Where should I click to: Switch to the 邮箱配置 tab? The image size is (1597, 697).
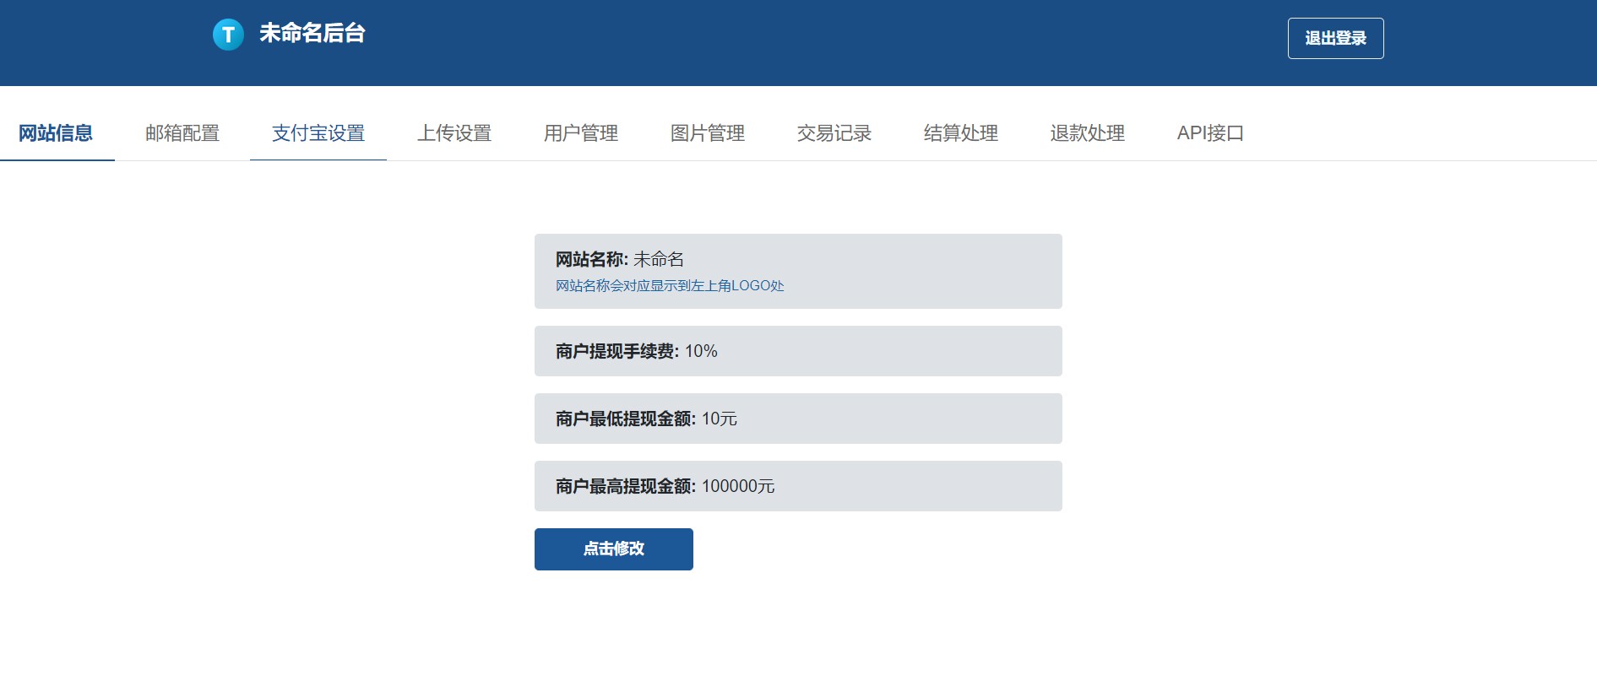click(182, 133)
